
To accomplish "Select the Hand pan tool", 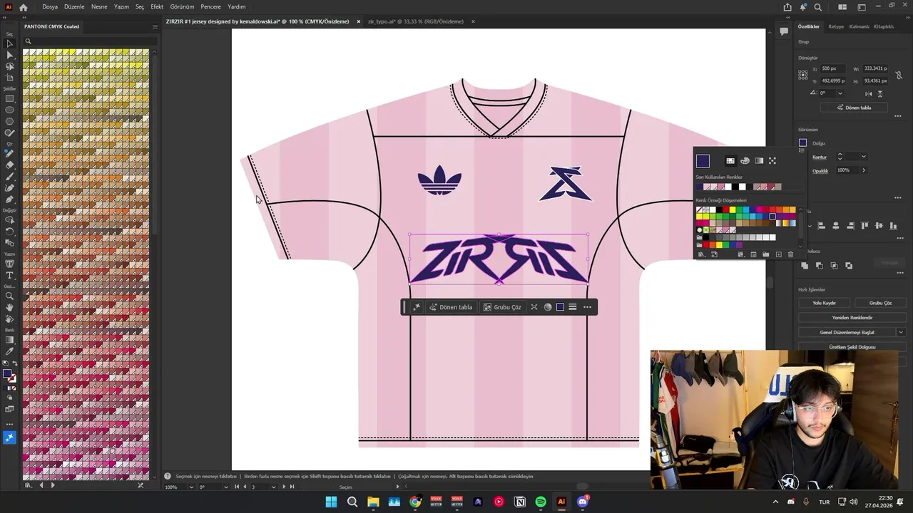I will coord(9,308).
